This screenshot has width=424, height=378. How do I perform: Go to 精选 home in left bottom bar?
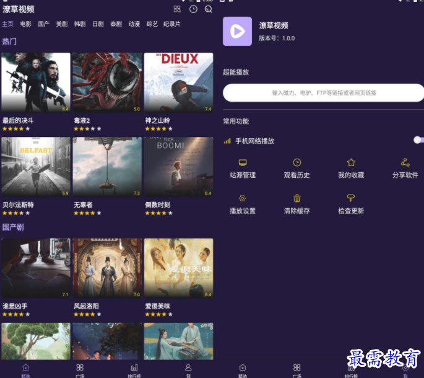(26, 371)
